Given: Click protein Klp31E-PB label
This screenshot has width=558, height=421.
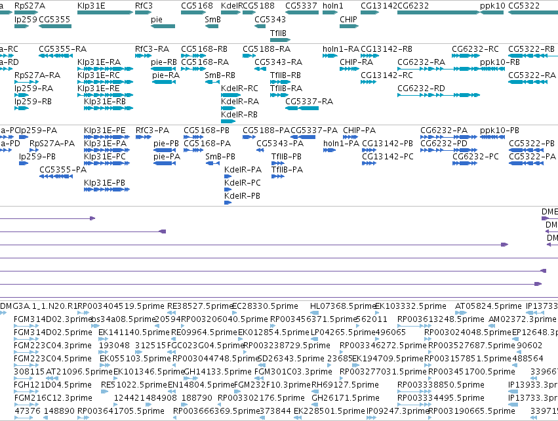Looking at the screenshot, I should point(105,182).
